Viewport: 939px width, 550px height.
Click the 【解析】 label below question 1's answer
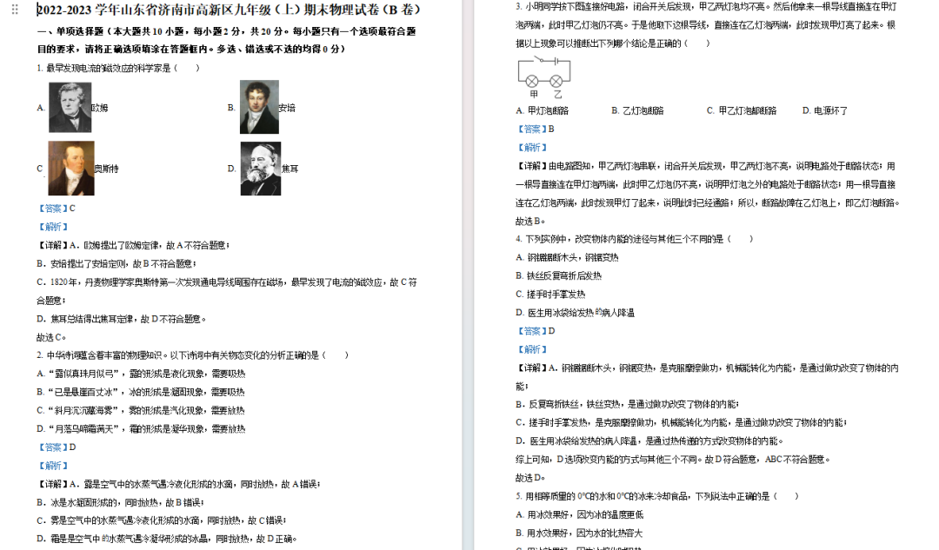(x=53, y=227)
